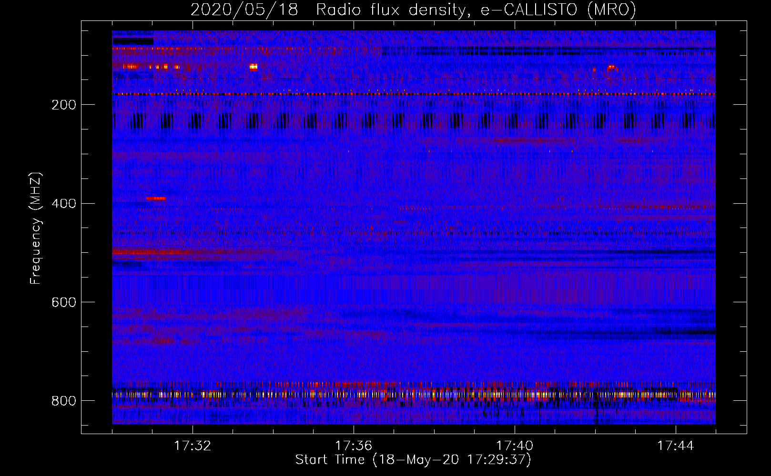Viewport: 771px width, 476px height.
Task: Click the 600 frequency tick label
Action: pyautogui.click(x=64, y=302)
